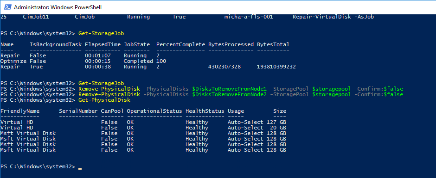
Task: Click the '$DisksToRemoveFromNode1' variable
Action: point(230,89)
